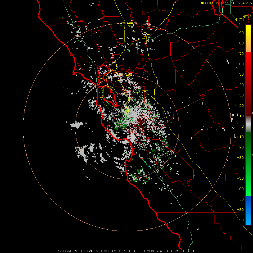The image size is (253, 253).
Task: Click the -70 value on velocity scale
Action: [x=240, y=199]
